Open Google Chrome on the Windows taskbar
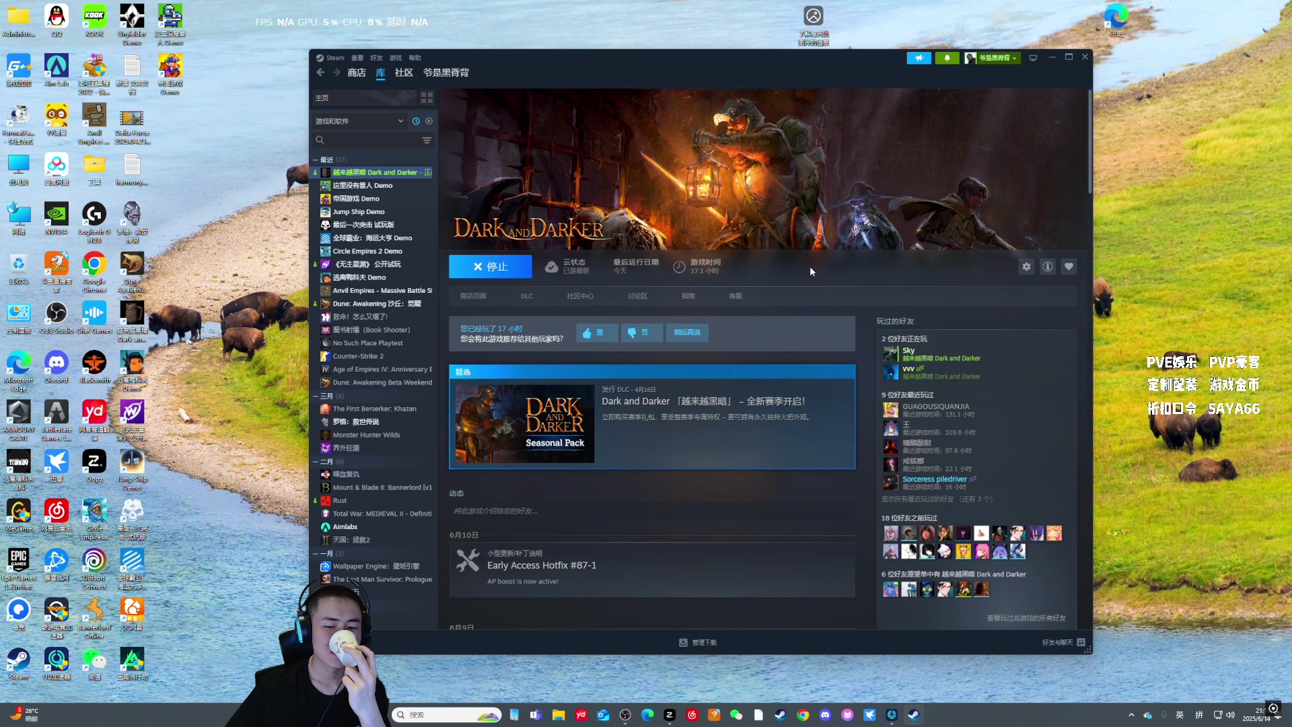Image resolution: width=1292 pixels, height=727 pixels. tap(803, 715)
